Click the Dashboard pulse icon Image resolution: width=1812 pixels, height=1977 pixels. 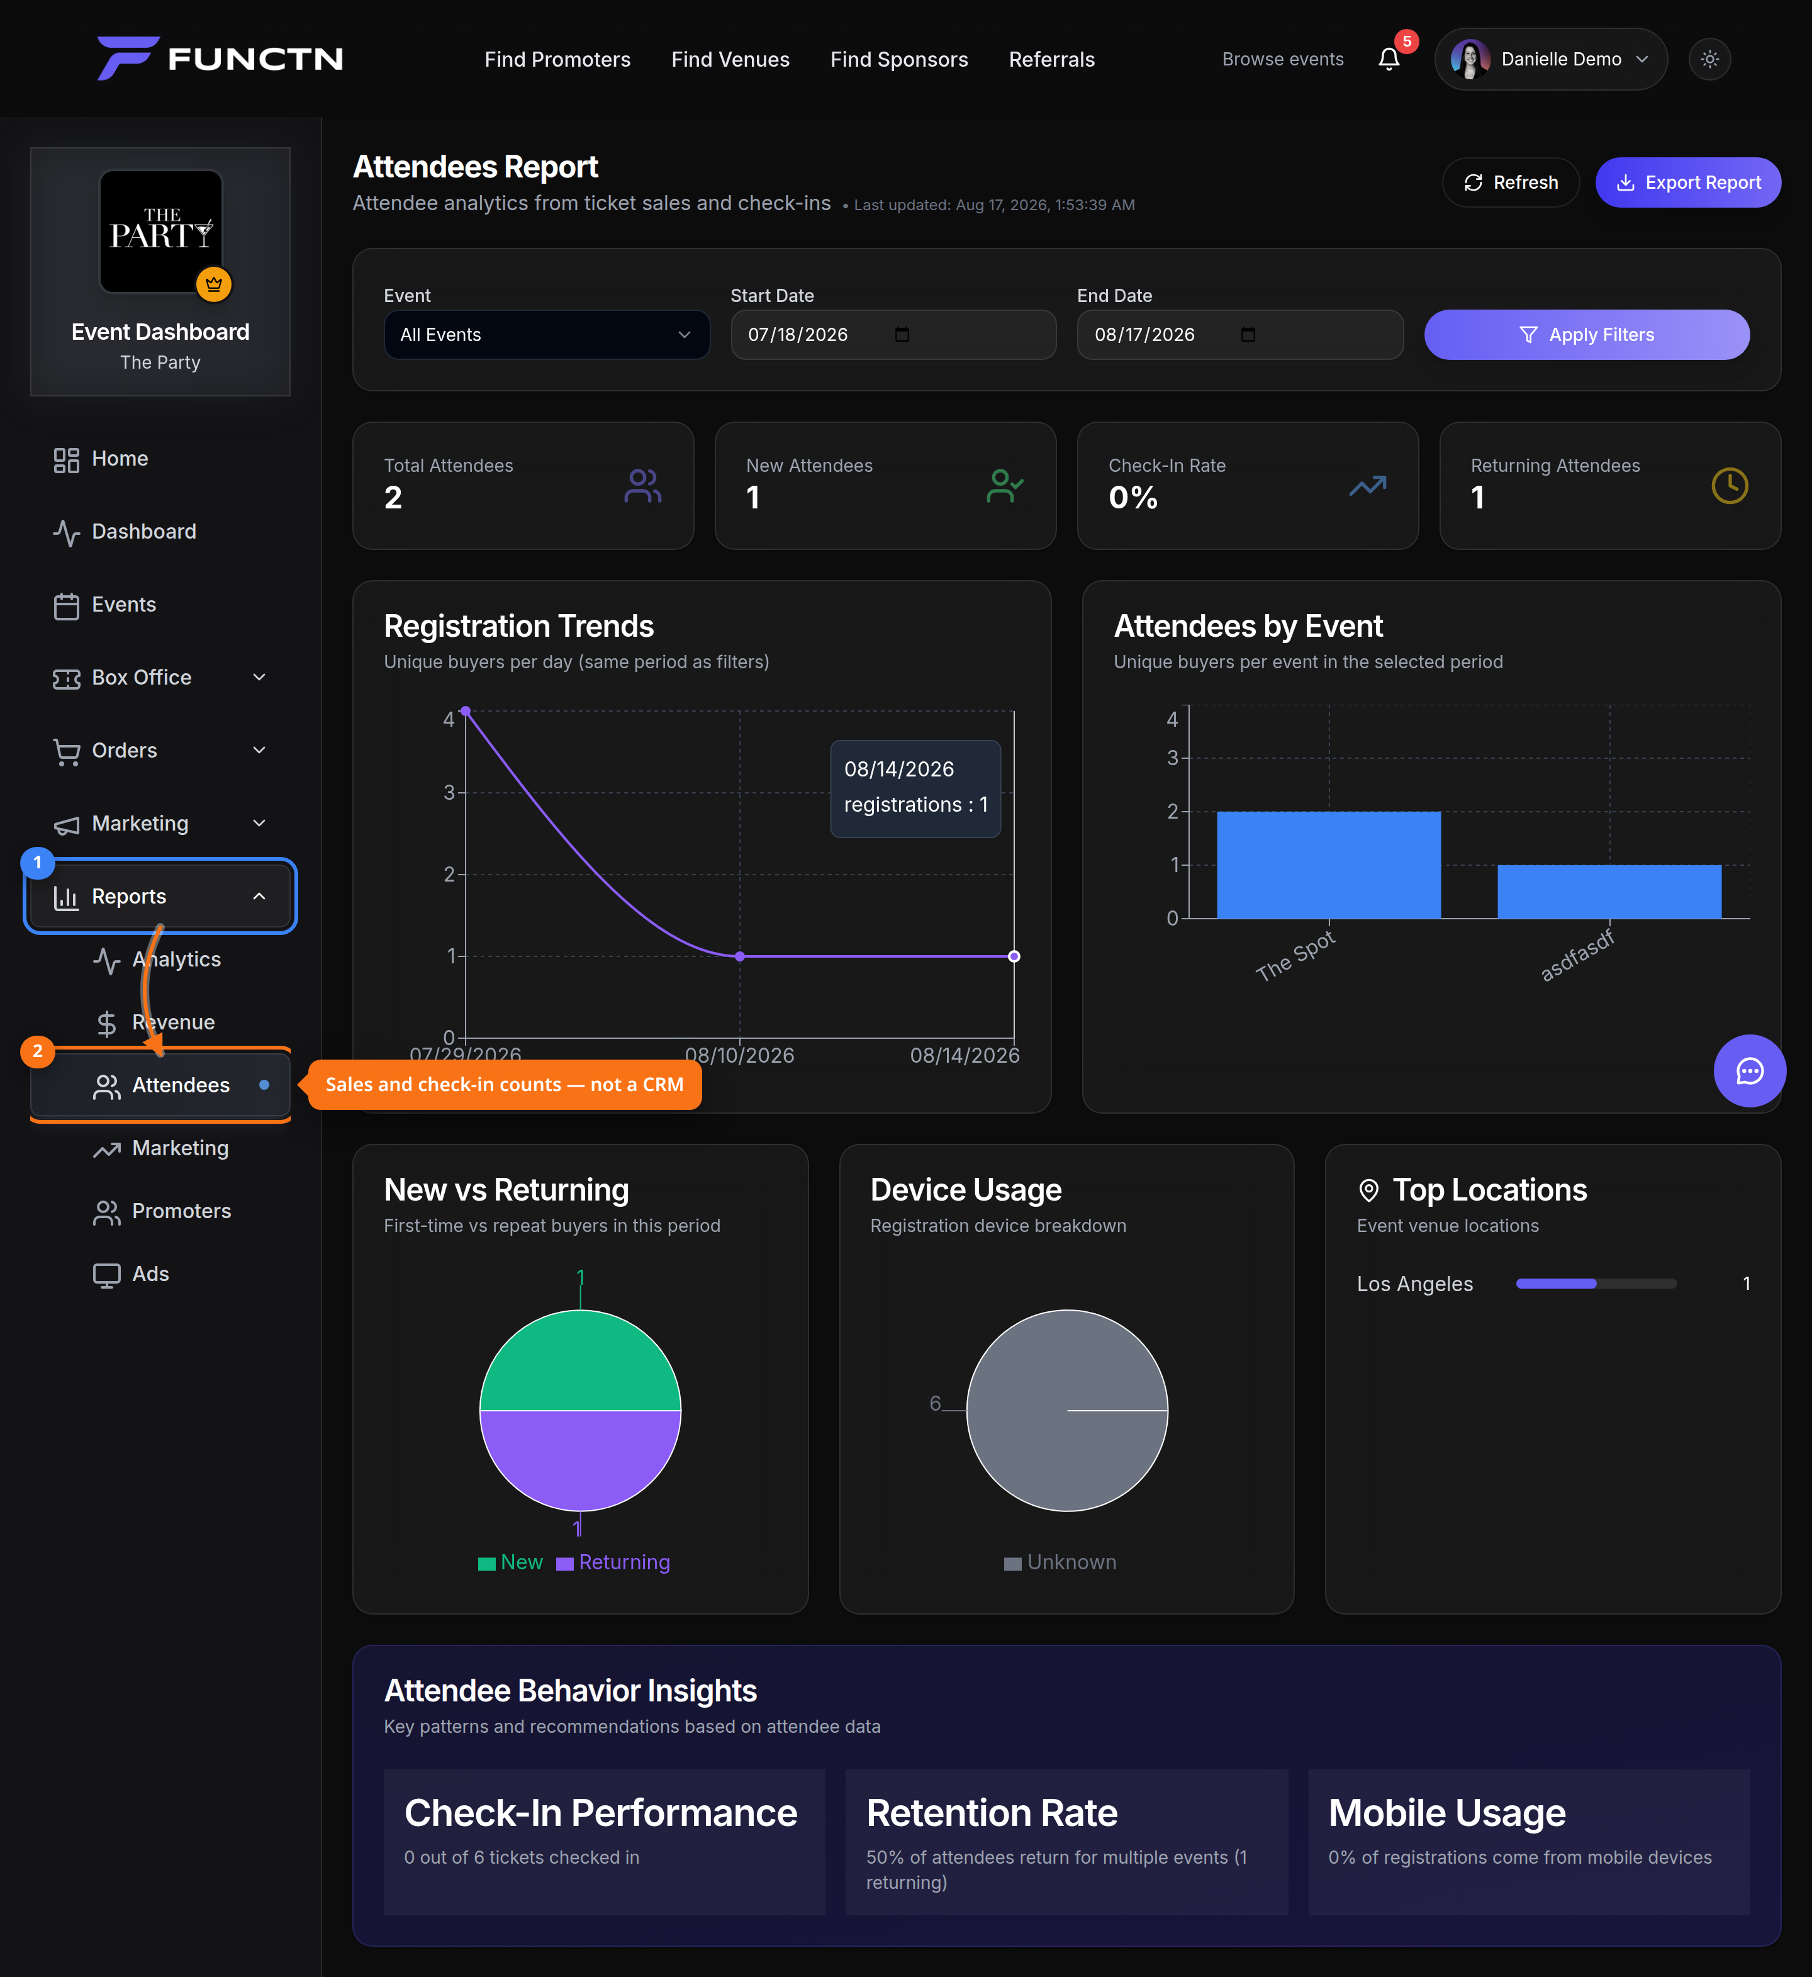pyautogui.click(x=65, y=532)
